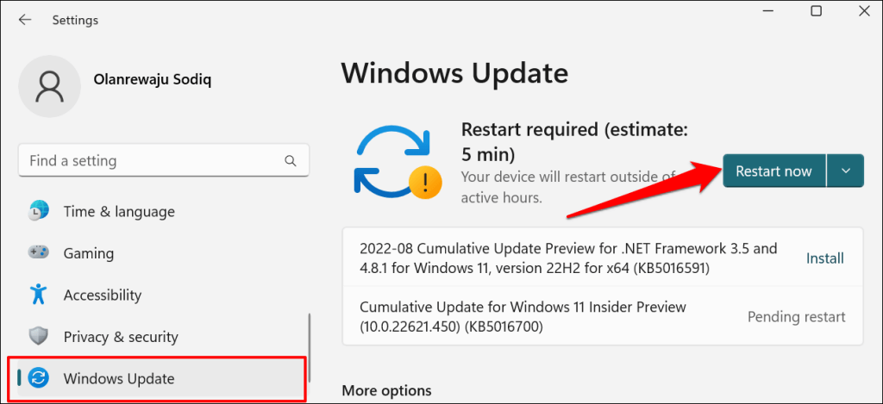Image resolution: width=883 pixels, height=404 pixels.
Task: Expand the Restart now dropdown arrow
Action: (845, 171)
